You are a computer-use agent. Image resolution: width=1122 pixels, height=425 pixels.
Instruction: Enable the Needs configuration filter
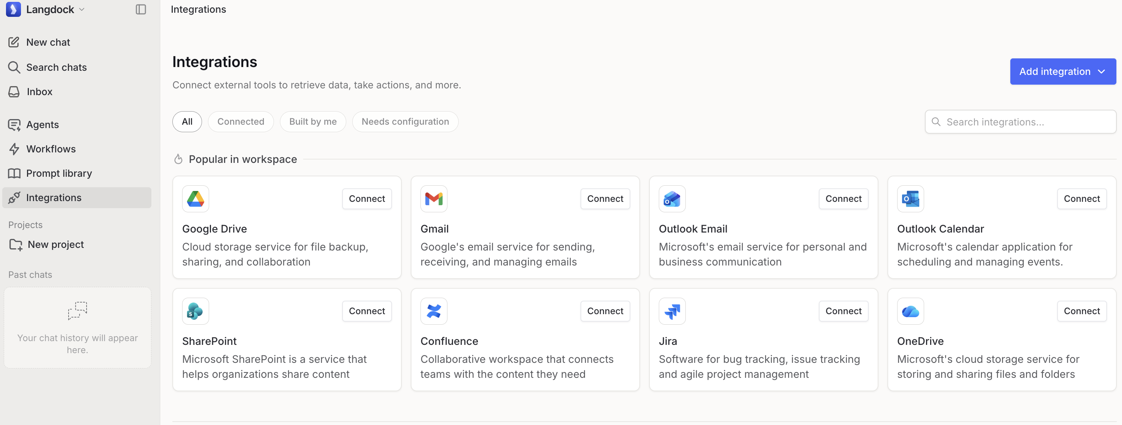pyautogui.click(x=405, y=121)
